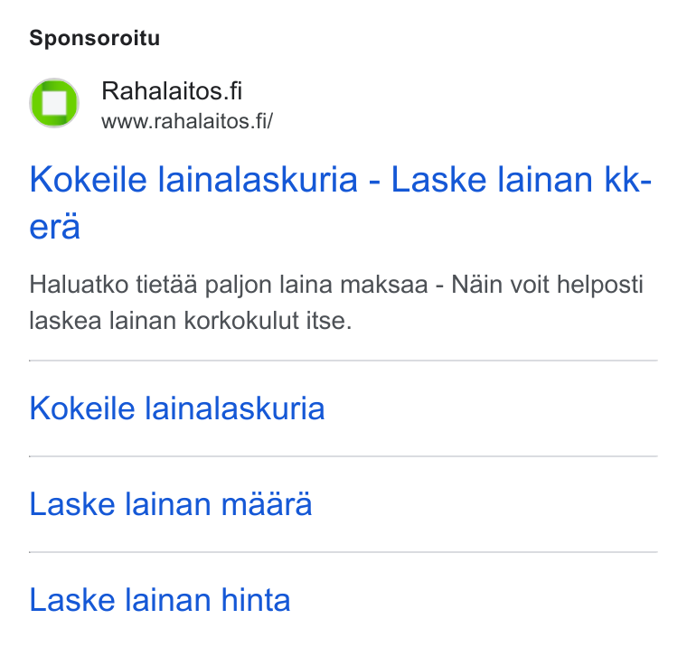This screenshot has width=687, height=647.
Task: Click the Näin voit helposti phrase in the description
Action: [547, 285]
